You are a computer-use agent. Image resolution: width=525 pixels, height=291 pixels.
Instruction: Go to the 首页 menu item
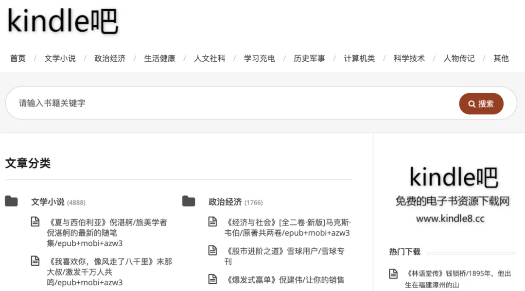[x=18, y=58]
